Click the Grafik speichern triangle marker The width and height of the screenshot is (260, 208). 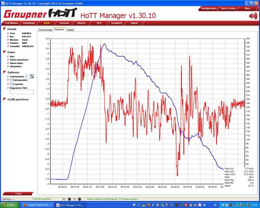coord(5,99)
